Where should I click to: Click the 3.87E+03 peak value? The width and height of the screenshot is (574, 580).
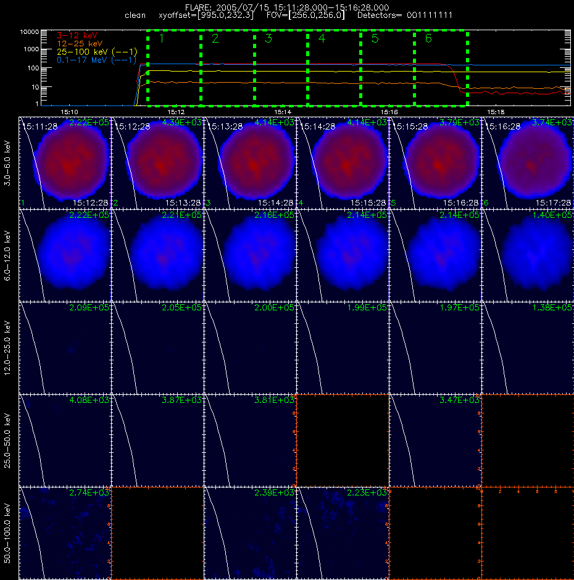click(x=181, y=400)
